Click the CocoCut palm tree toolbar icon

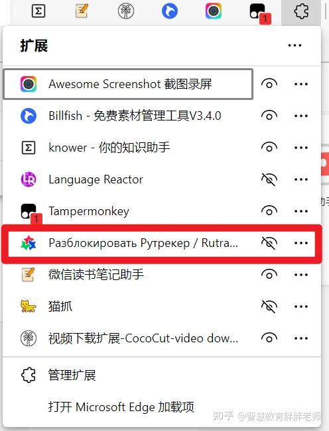click(126, 11)
